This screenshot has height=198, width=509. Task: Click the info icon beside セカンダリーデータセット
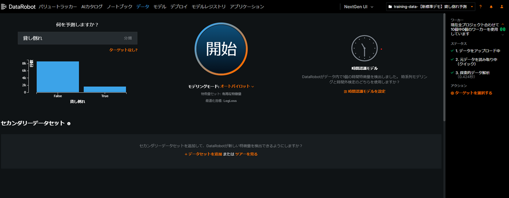pyautogui.click(x=69, y=123)
